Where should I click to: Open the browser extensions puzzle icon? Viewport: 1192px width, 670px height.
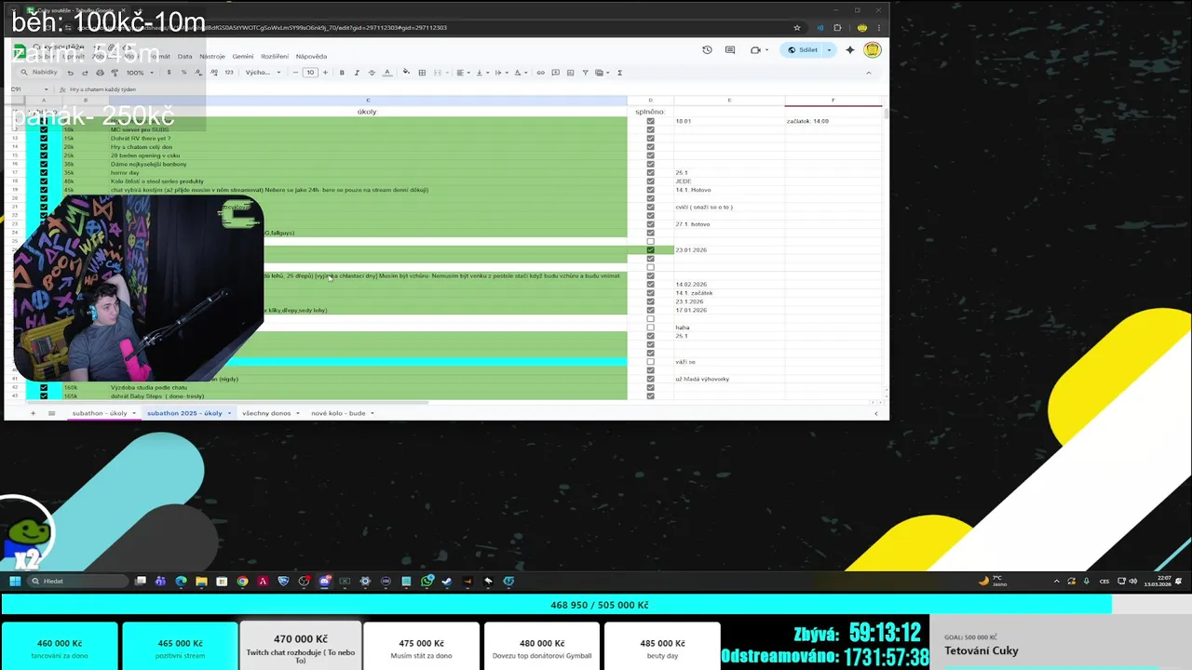click(x=837, y=28)
